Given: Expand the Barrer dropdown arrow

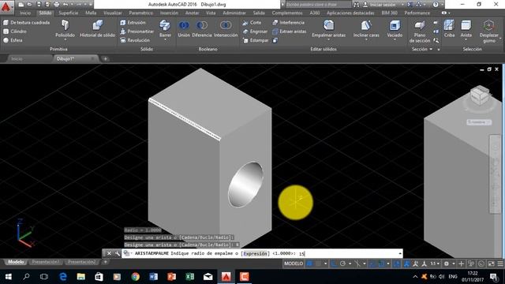Looking at the screenshot, I should [x=165, y=39].
